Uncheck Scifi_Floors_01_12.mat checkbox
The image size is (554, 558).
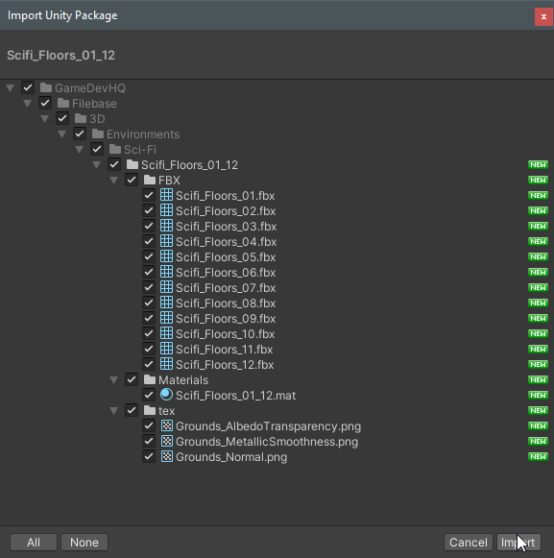[x=149, y=395]
